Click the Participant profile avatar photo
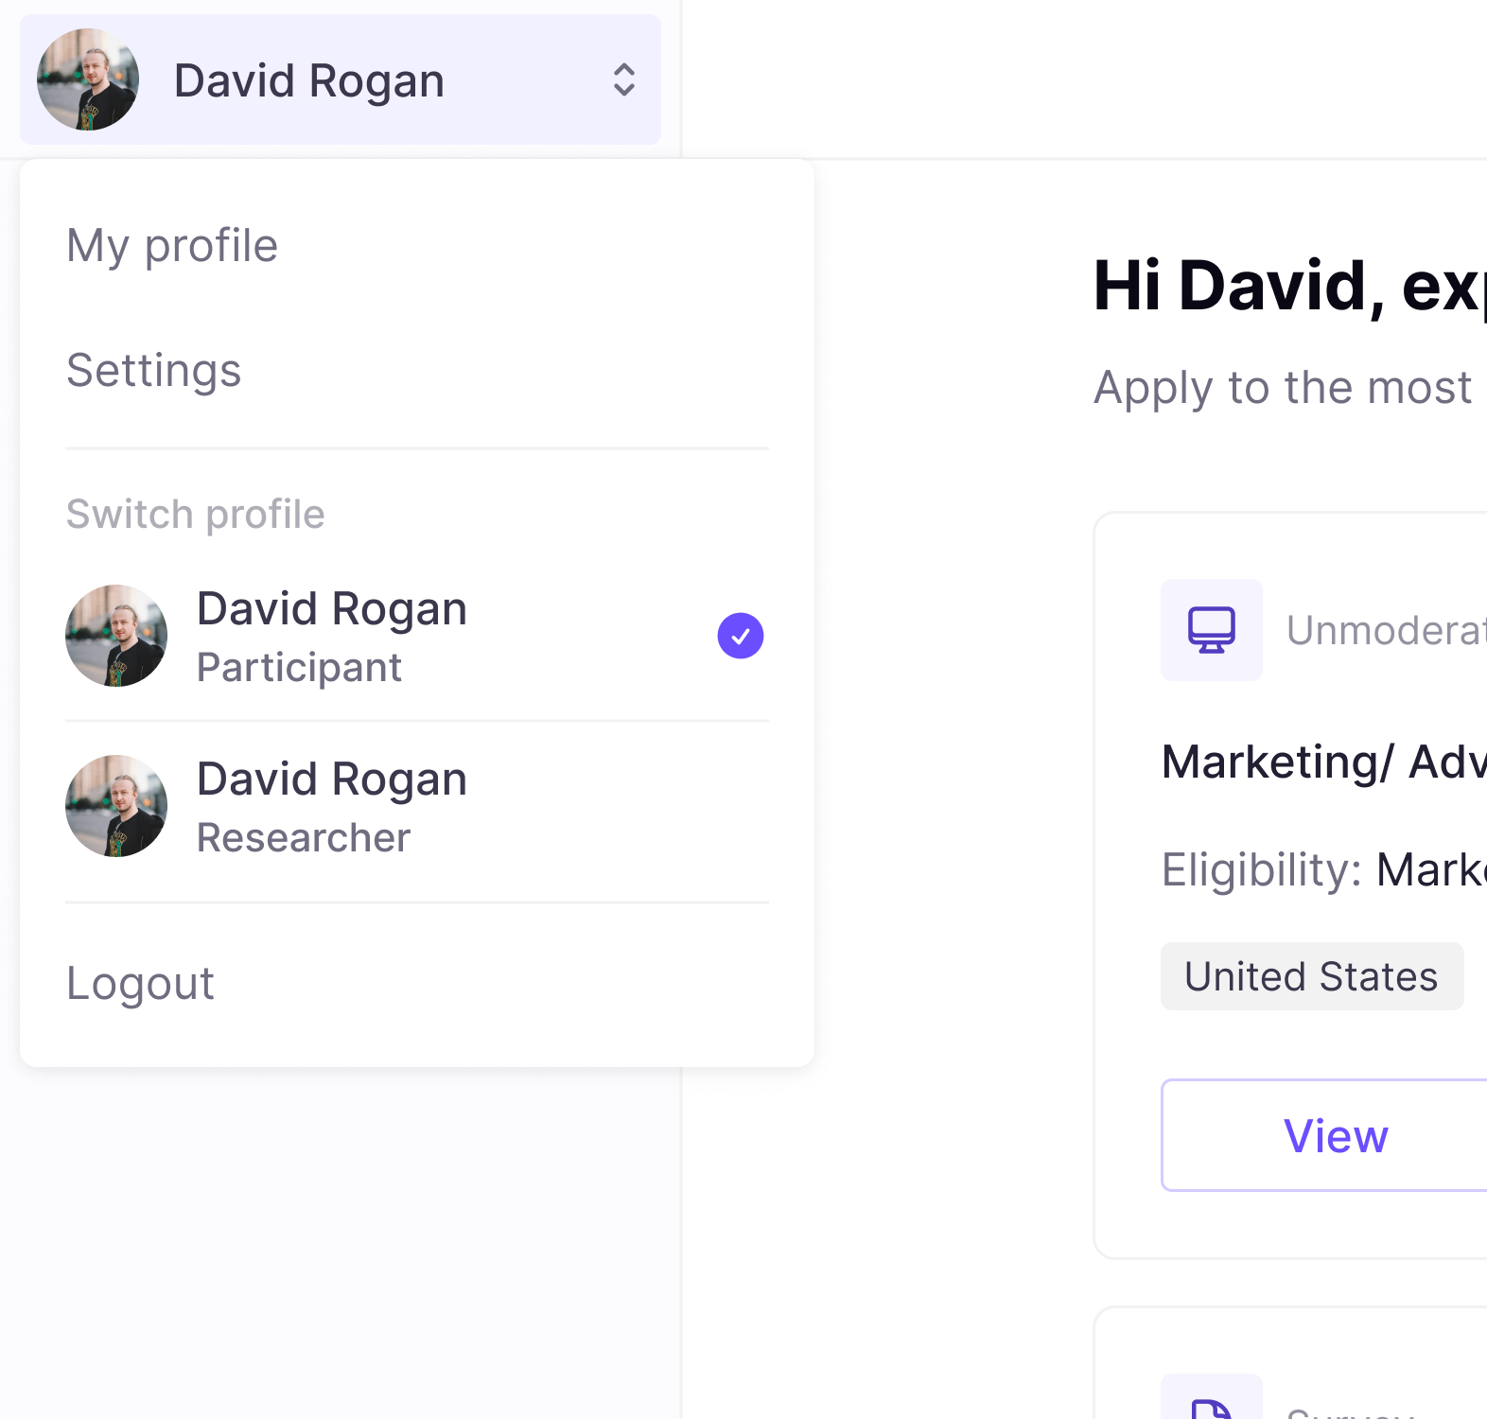1487x1419 pixels. [x=116, y=636]
